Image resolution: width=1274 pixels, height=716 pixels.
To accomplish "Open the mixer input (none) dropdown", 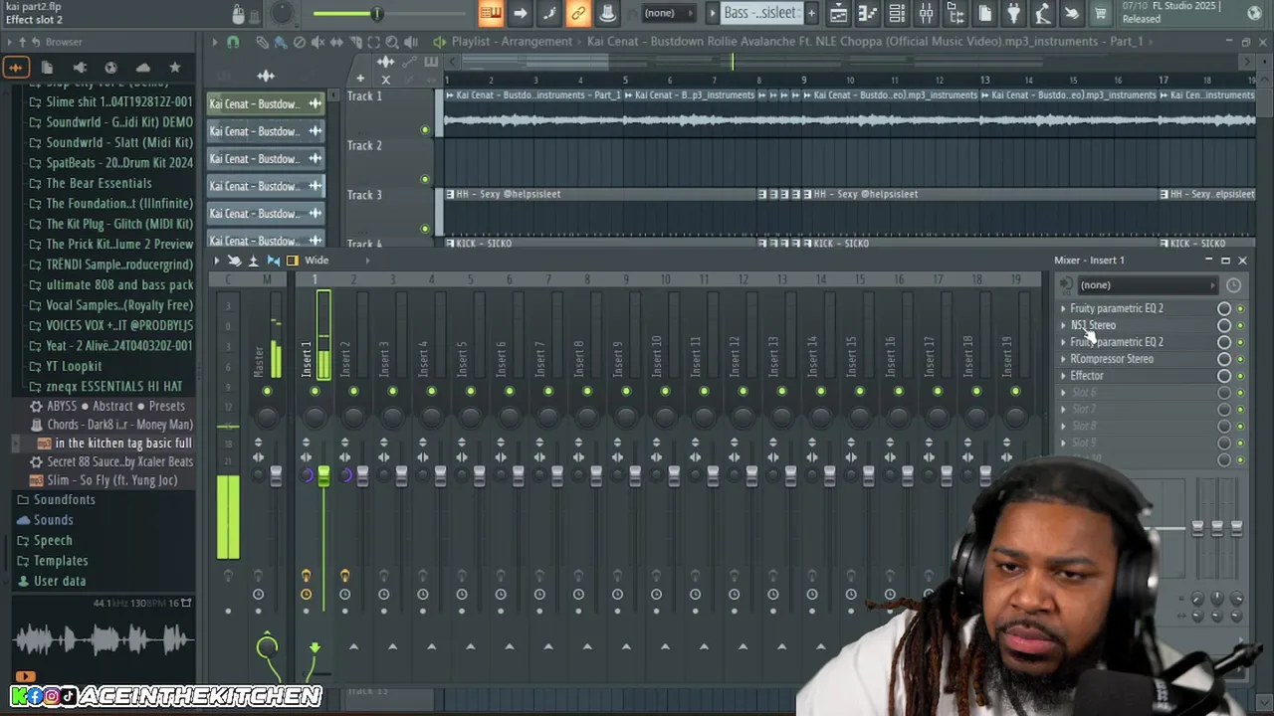I will pyautogui.click(x=1147, y=285).
